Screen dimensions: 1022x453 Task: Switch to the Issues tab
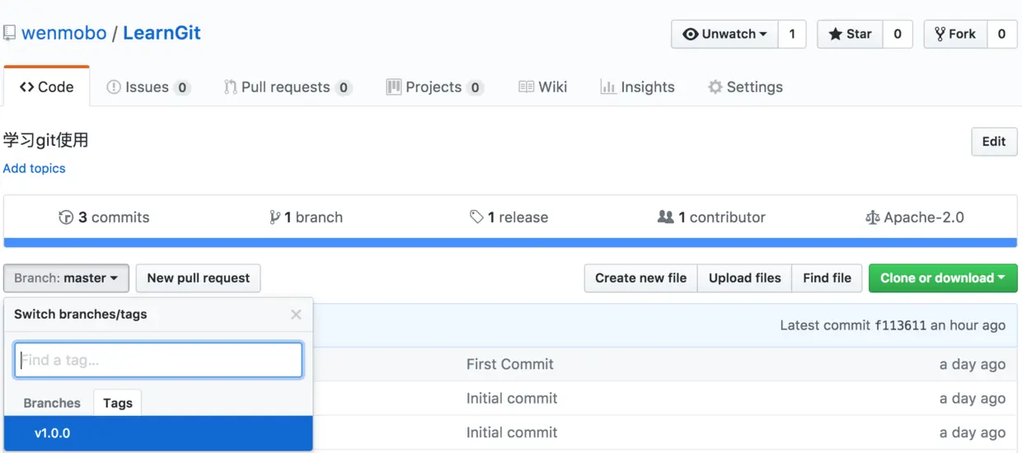click(148, 87)
